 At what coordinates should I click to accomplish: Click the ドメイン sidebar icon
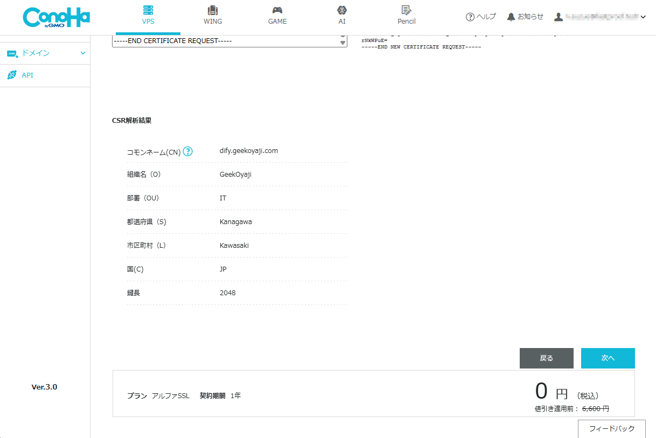(x=12, y=53)
